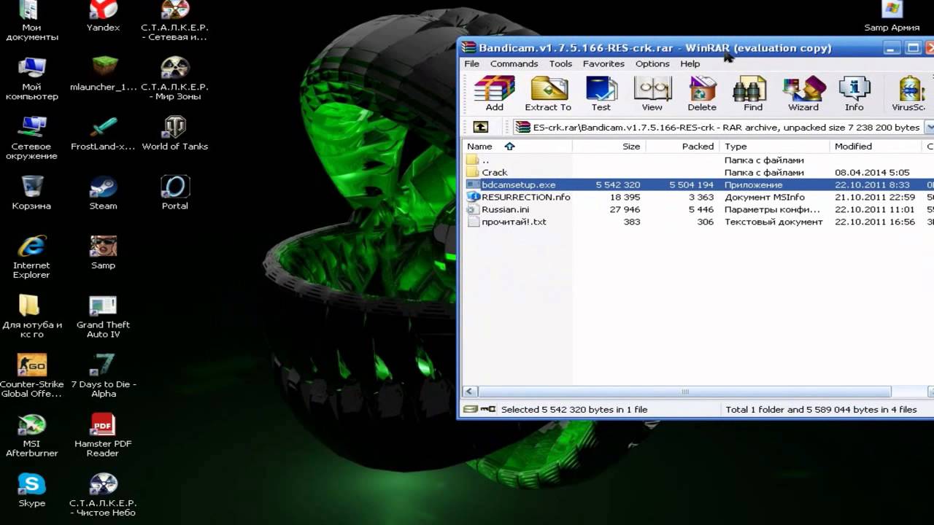Click the S.T.A.L.K.E.R. Мир Зоны desktop icon
Viewport: 934px width, 525px height.
click(x=174, y=79)
